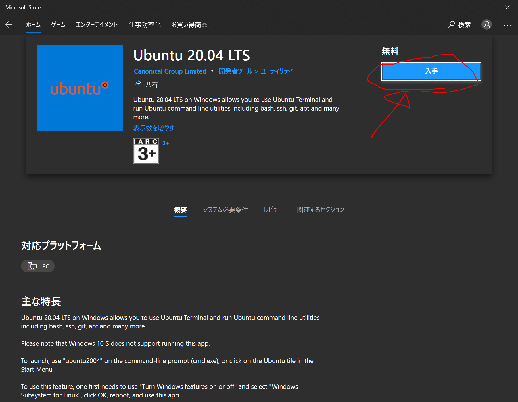Image resolution: width=518 pixels, height=402 pixels.
Task: Click the Ubuntu app logo tile
Action: tap(80, 88)
